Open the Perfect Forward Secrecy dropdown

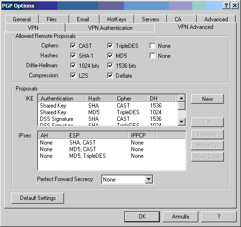(149, 179)
